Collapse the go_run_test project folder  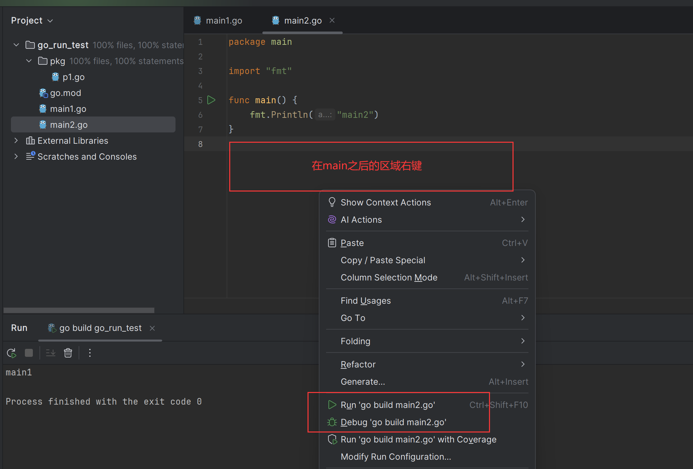[x=16, y=45]
